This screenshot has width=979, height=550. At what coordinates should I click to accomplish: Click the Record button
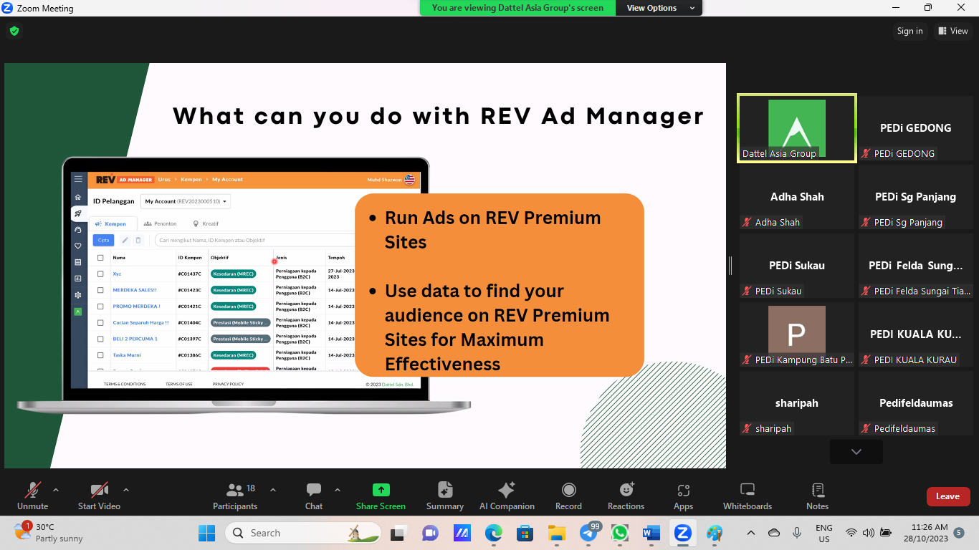pos(568,496)
